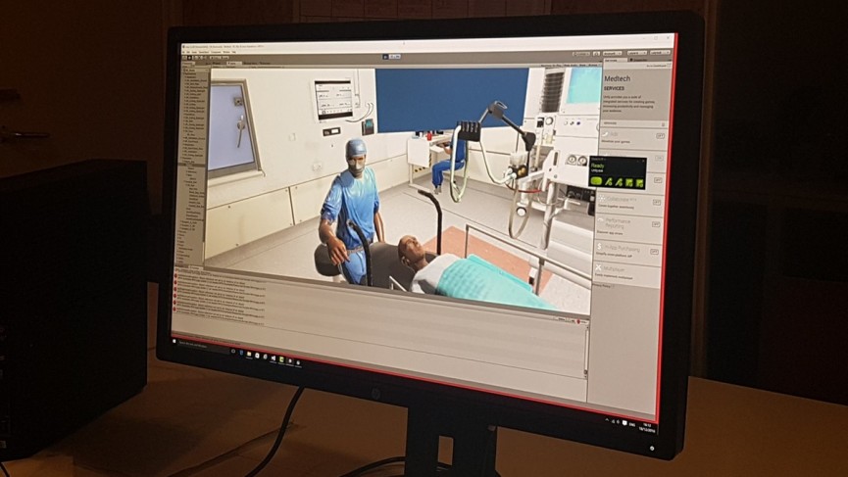Viewport: 848px width, 477px height.
Task: Click the Services panel header menu icon
Action: pyautogui.click(x=670, y=60)
